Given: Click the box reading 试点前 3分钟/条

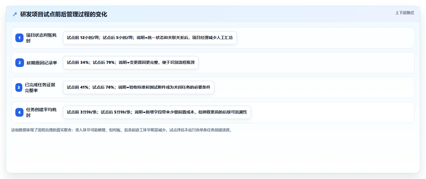Looking at the screenshot, I should pyautogui.click(x=157, y=112).
